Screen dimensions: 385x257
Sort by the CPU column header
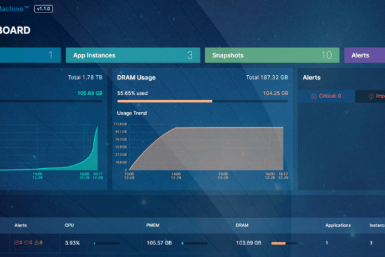click(x=69, y=225)
